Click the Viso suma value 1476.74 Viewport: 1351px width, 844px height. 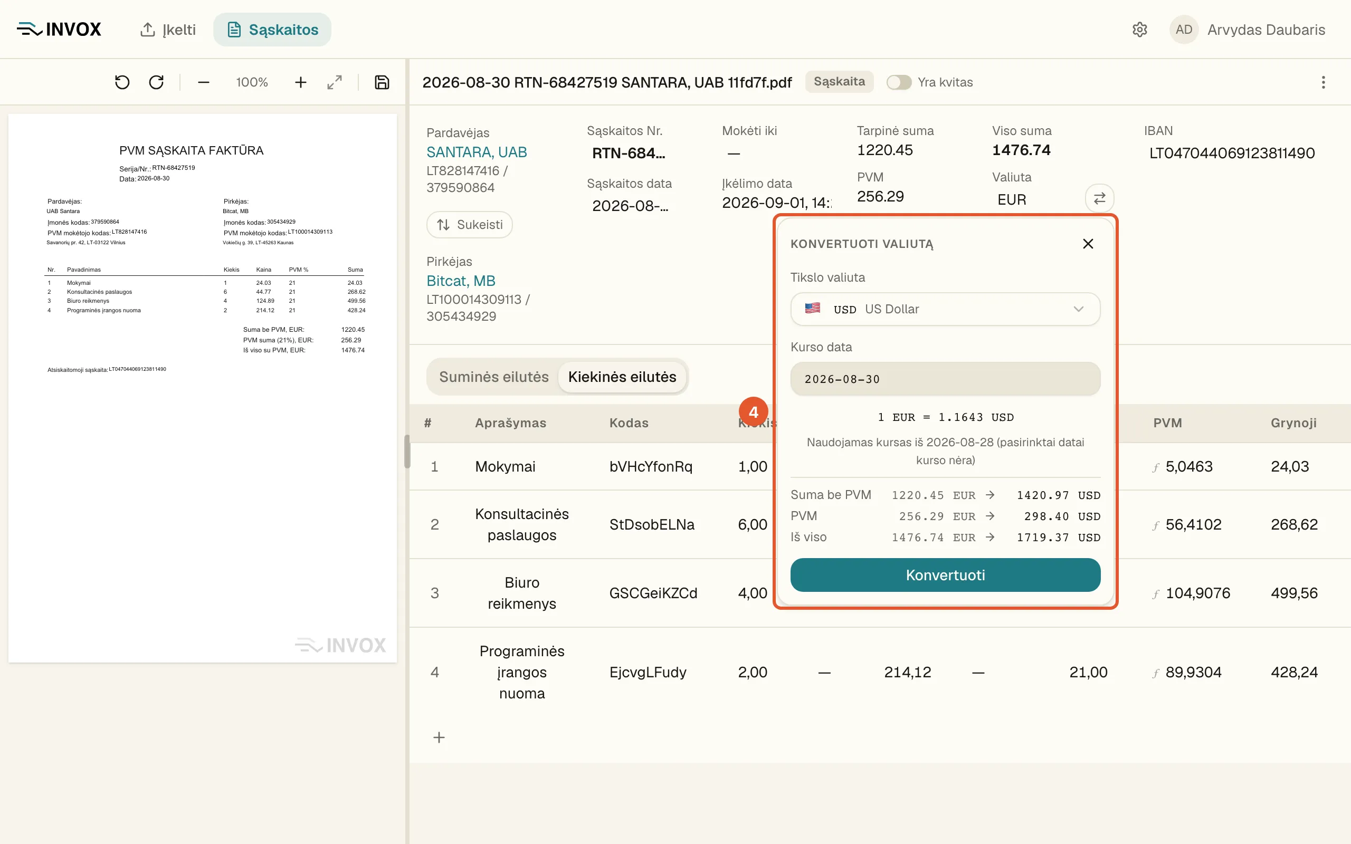click(1021, 150)
